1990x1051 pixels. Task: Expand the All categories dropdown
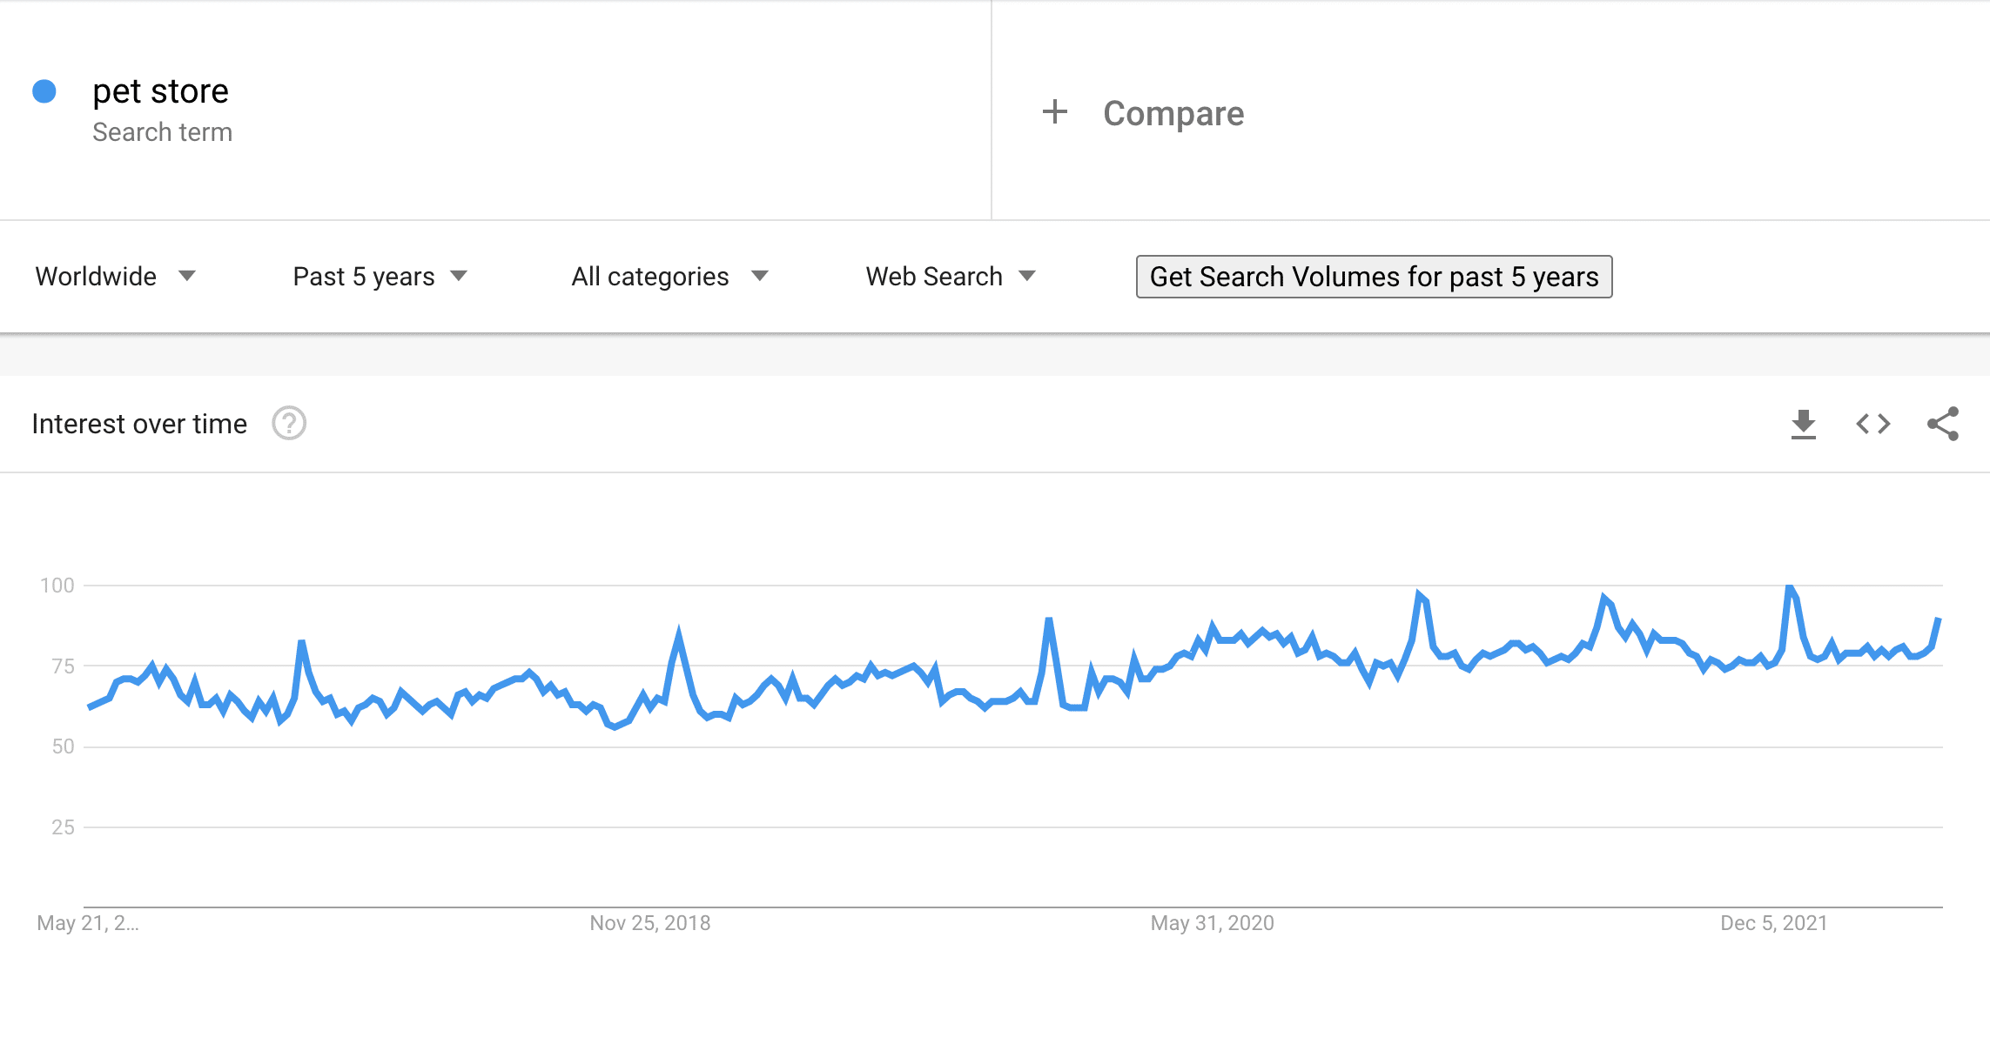click(669, 277)
